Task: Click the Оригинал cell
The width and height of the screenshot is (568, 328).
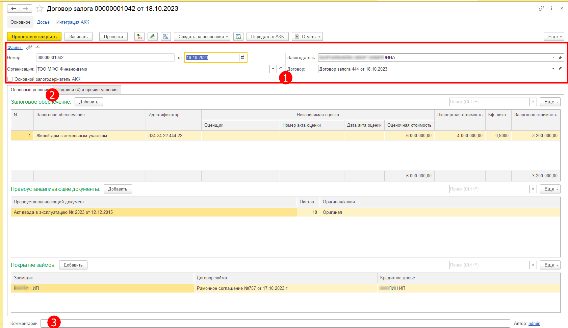Action: 440,212
